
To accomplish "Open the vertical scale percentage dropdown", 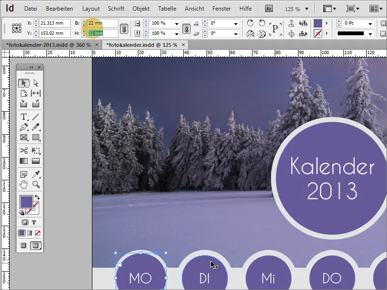I will coord(177,33).
